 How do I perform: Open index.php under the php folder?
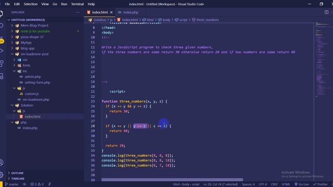click(x=45, y=128)
